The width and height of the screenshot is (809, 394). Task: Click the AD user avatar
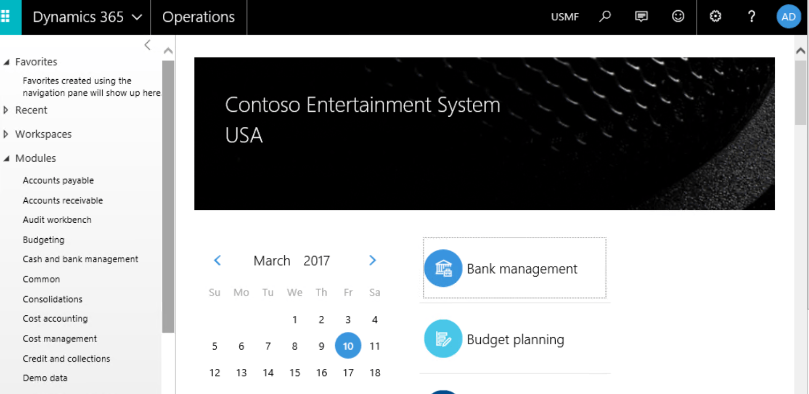[x=788, y=17]
